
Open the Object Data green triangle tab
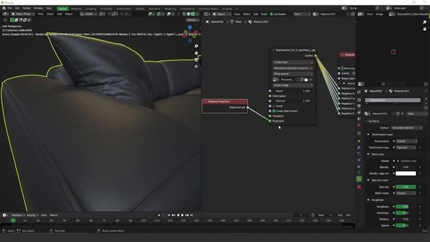(x=359, y=173)
